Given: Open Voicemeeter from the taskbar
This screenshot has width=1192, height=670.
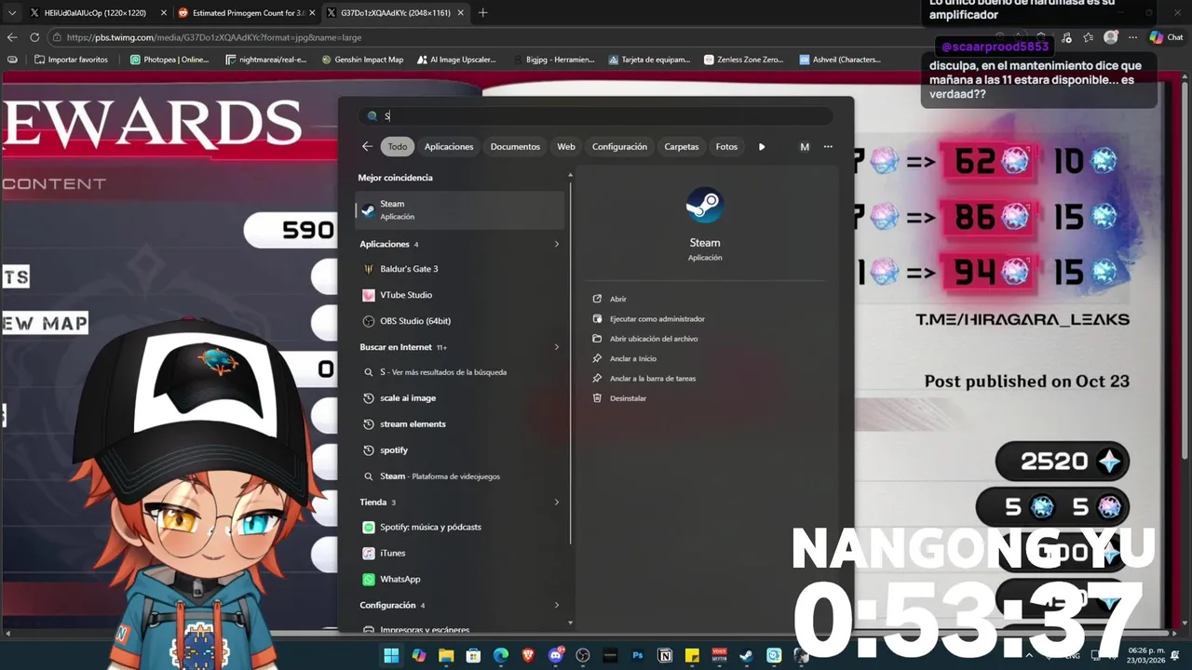Looking at the screenshot, I should coord(719,655).
